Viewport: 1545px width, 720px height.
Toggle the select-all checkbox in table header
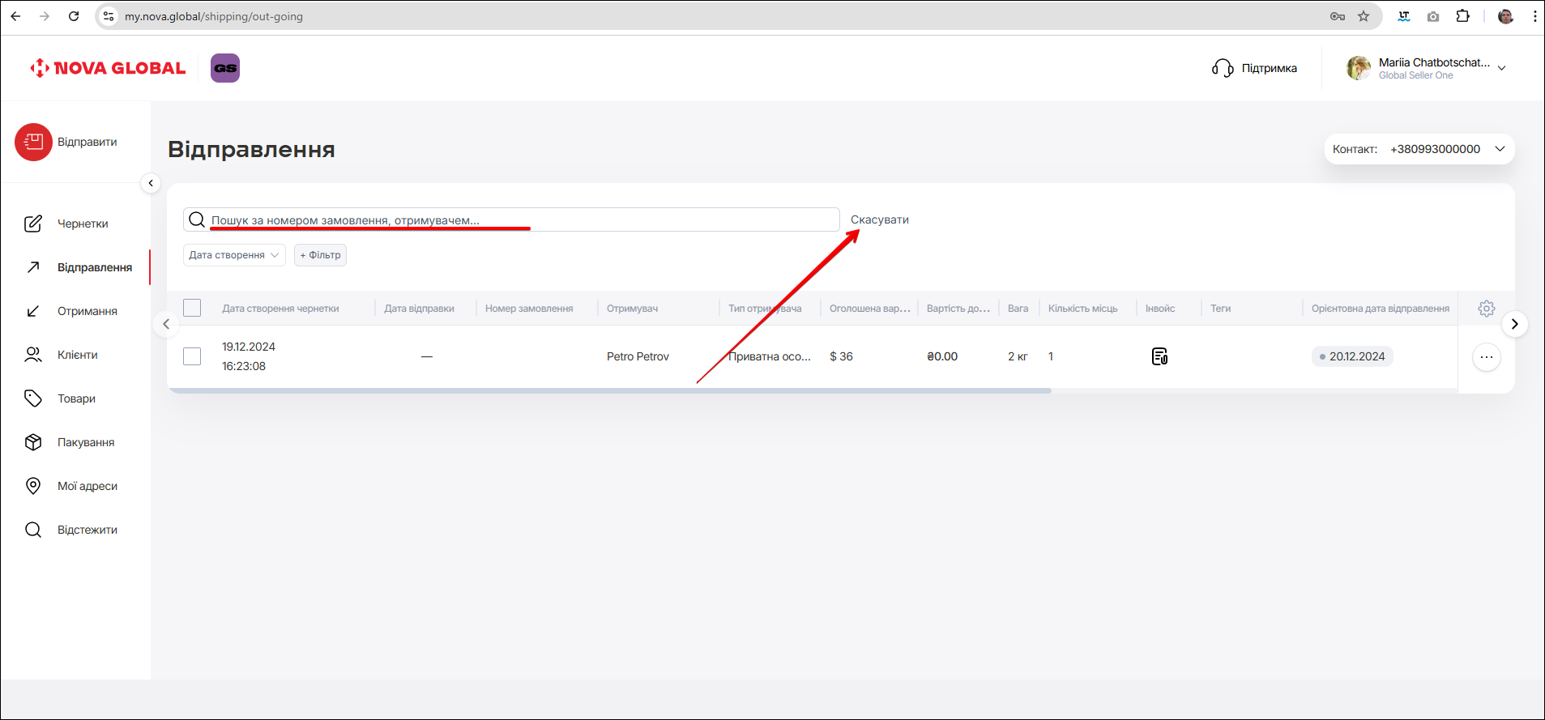(x=192, y=309)
